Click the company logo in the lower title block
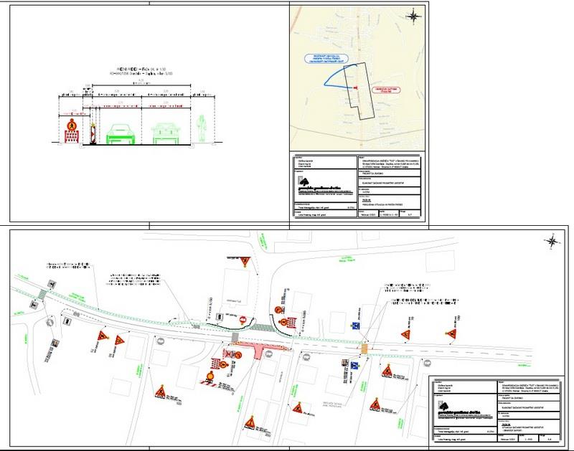This screenshot has width=574, height=451. tap(441, 406)
